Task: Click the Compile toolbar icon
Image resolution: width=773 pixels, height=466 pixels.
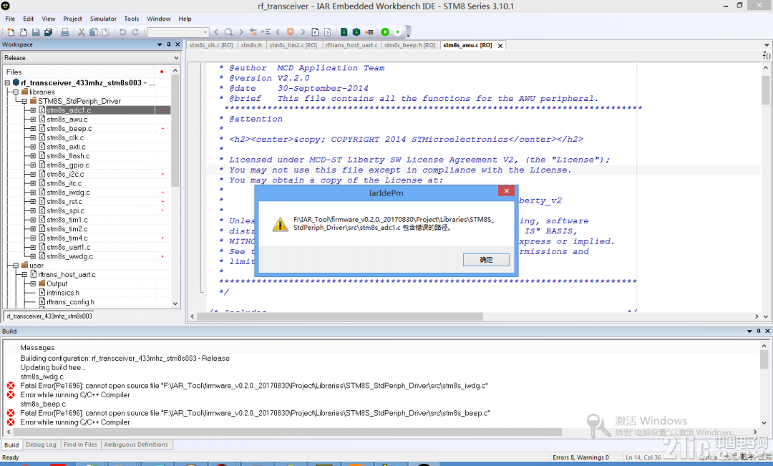Action: [x=344, y=32]
